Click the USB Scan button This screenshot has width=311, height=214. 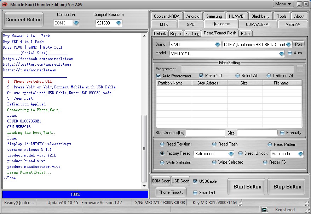[180, 181]
